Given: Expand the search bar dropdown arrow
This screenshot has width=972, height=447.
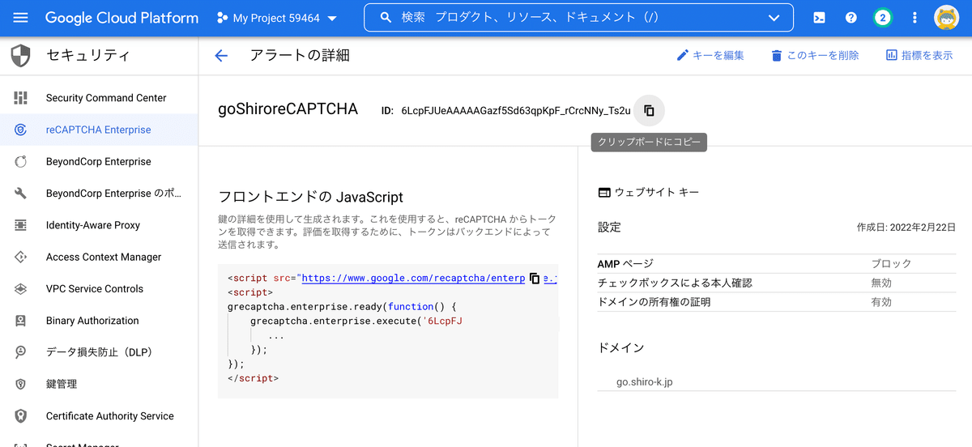Looking at the screenshot, I should pyautogui.click(x=774, y=18).
